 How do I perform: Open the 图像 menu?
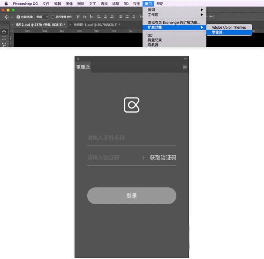pyautogui.click(x=69, y=4)
